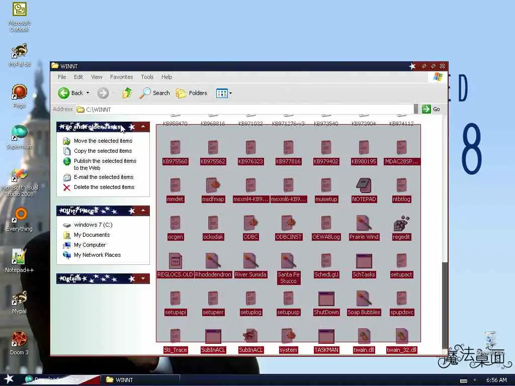Select the REGLOCS.OLD file icon
Image resolution: width=515 pixels, height=386 pixels.
[x=175, y=261]
